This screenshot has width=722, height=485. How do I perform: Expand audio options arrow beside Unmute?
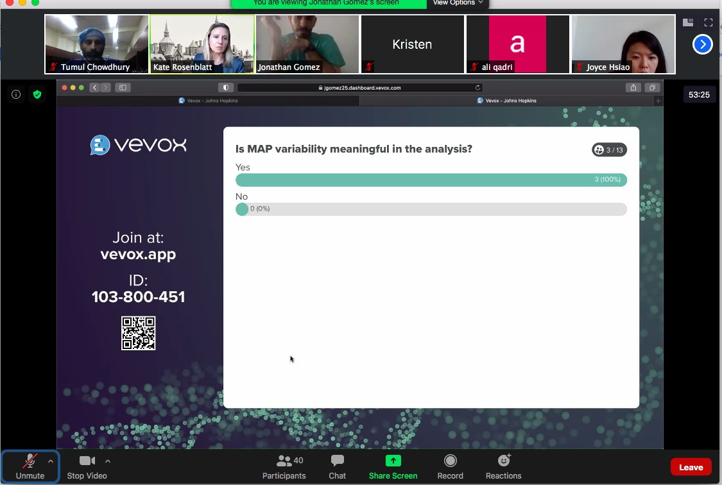click(x=51, y=461)
